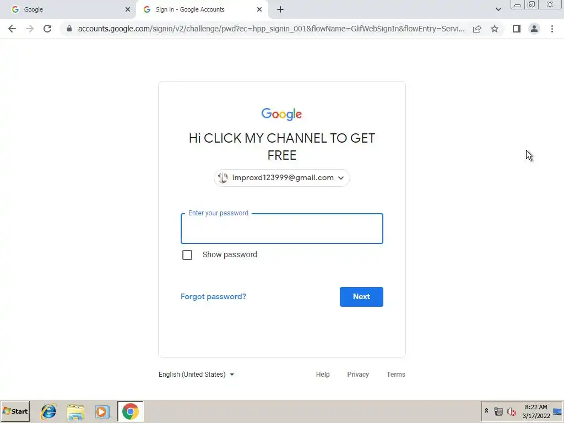Screen dimensions: 564x423
Task: Share this page via share icon
Action: click(x=477, y=29)
